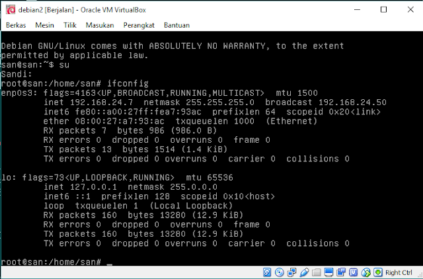Open the Bantuan menu
The image size is (423, 279).
click(x=176, y=25)
